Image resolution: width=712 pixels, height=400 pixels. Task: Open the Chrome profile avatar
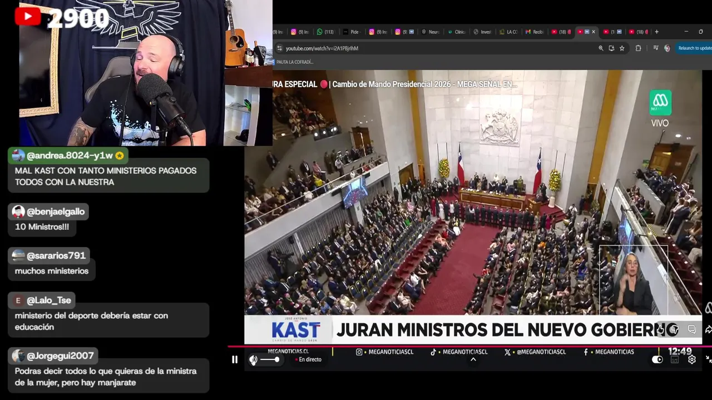667,48
